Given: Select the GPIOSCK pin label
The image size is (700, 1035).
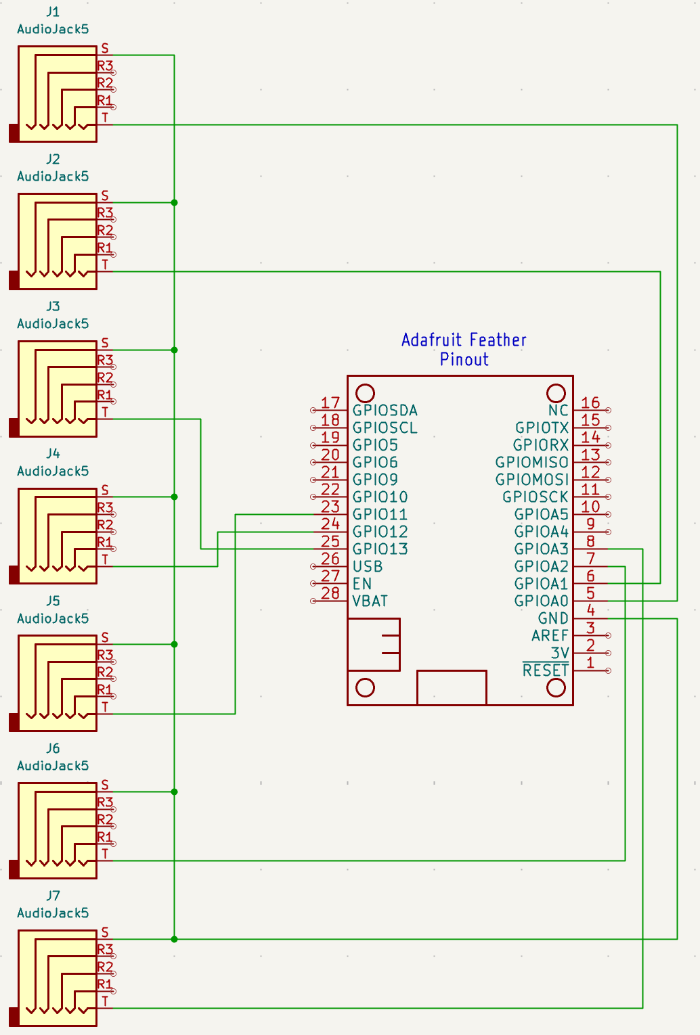Looking at the screenshot, I should point(535,497).
